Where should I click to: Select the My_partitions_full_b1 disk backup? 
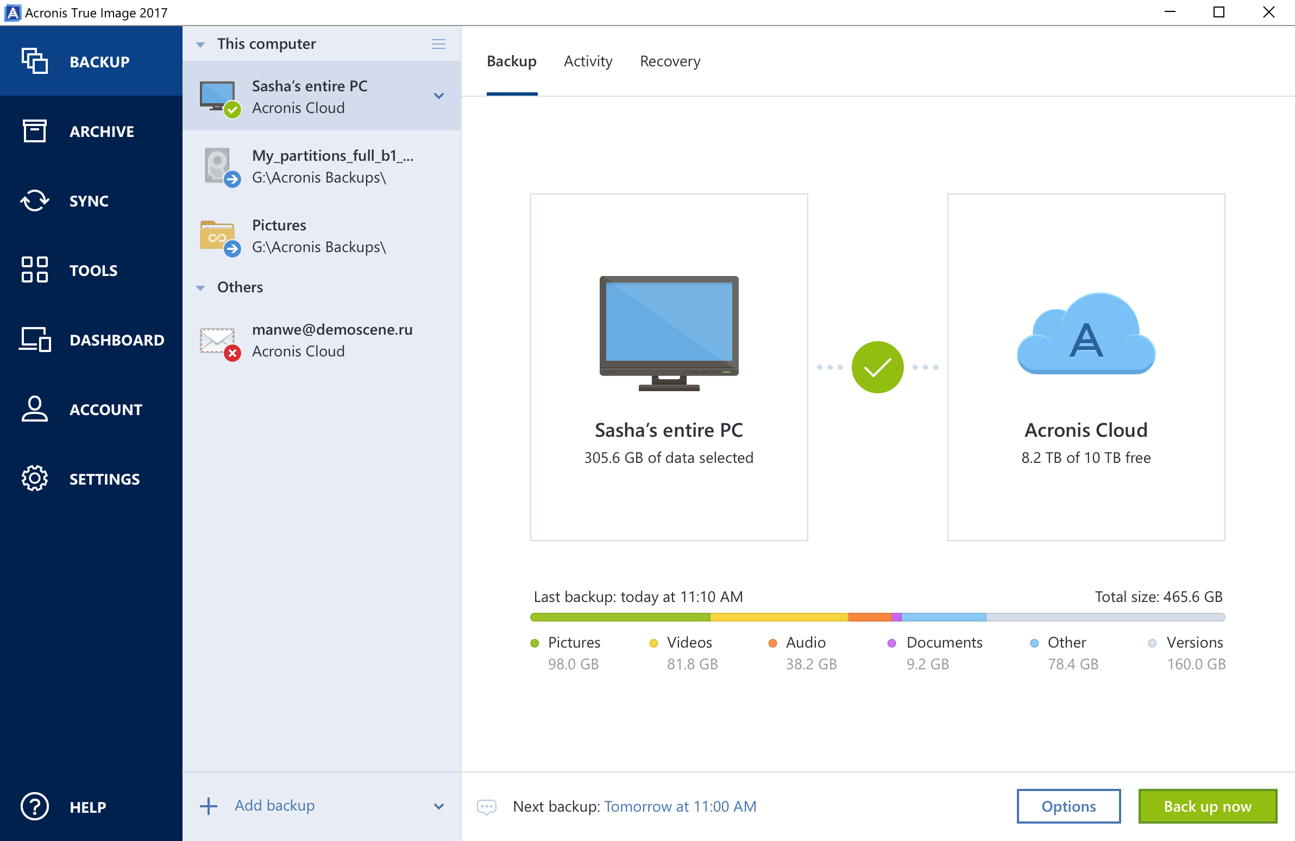click(x=322, y=166)
